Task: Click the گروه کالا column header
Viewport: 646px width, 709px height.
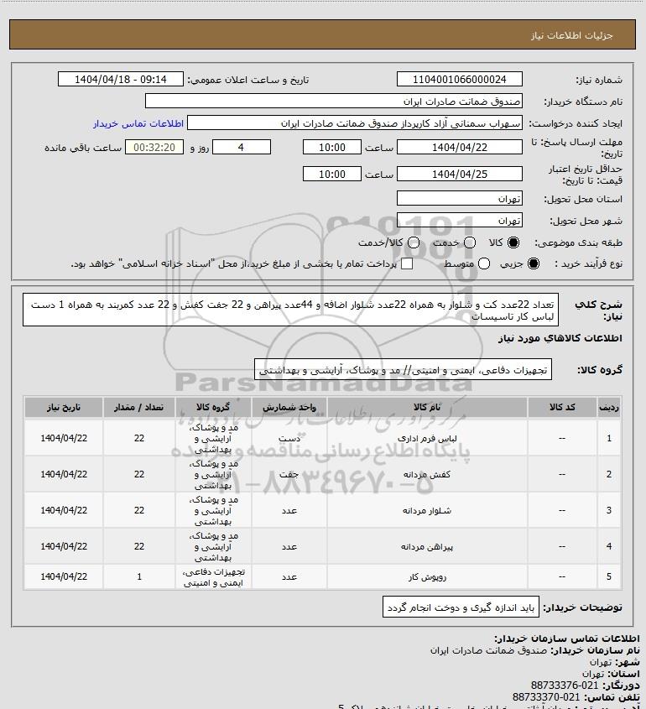Action: coord(213,408)
